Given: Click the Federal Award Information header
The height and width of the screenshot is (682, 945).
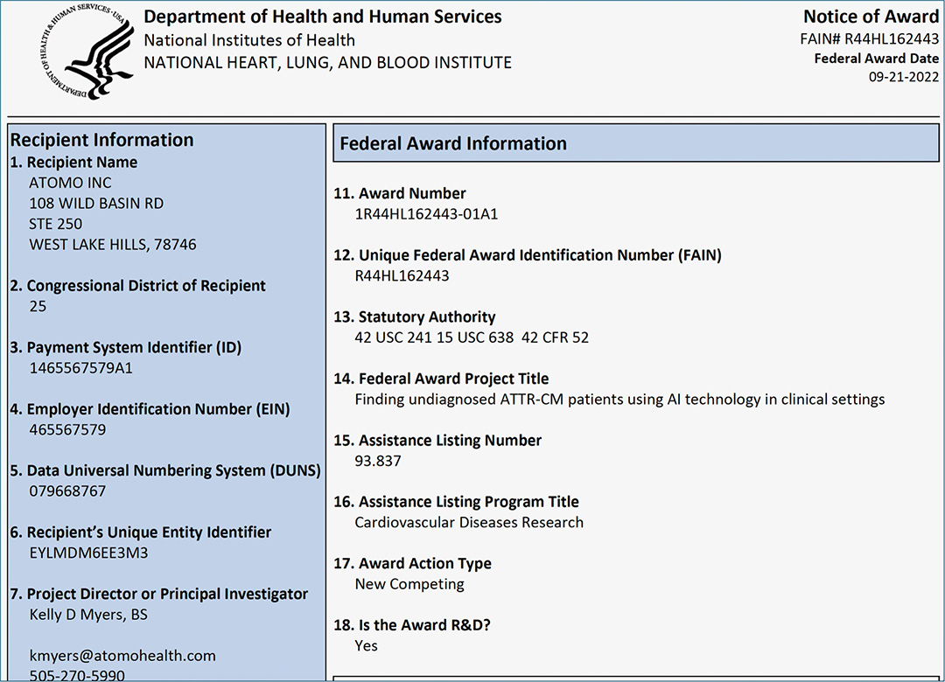Looking at the screenshot, I should 453,144.
